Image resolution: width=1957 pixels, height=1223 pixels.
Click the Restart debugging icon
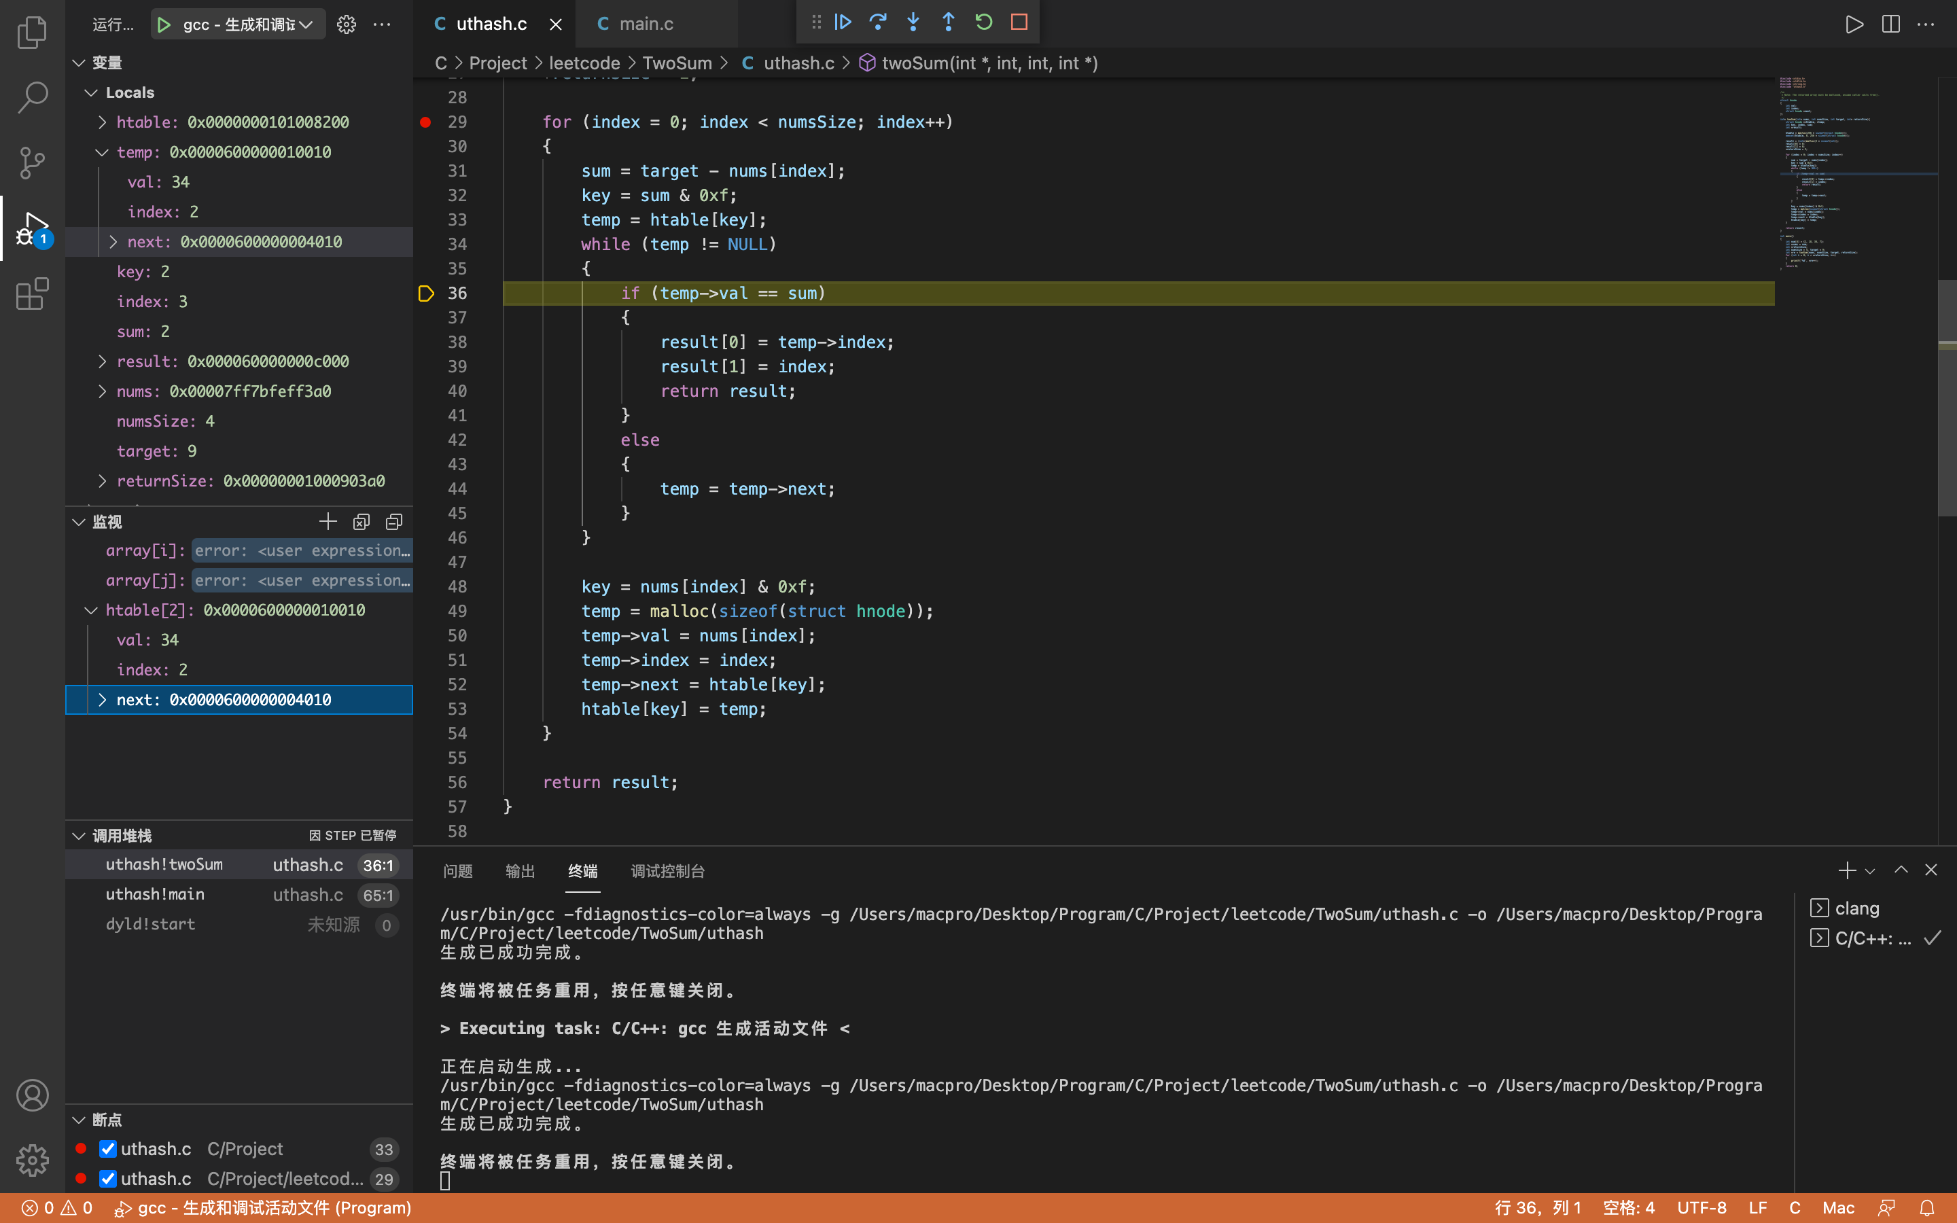[983, 22]
